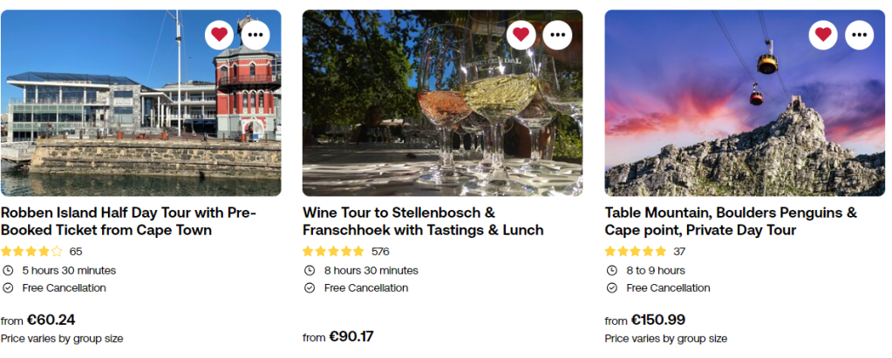Toggle heart favorite on Table Mountain tour
The height and width of the screenshot is (358, 892).
(x=823, y=35)
